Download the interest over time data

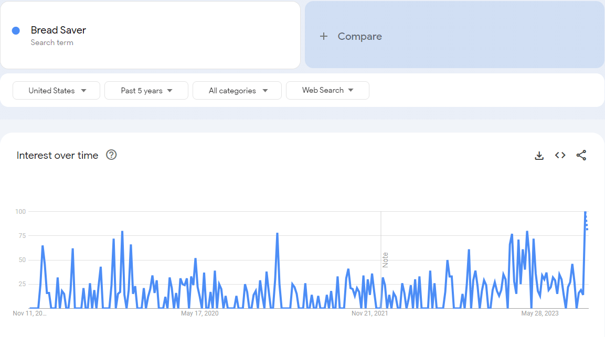click(539, 156)
